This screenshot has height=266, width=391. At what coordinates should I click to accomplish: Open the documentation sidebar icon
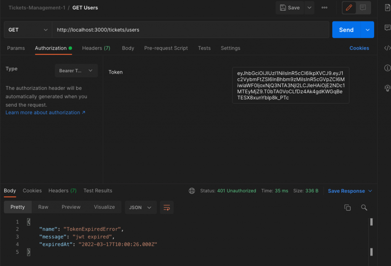(387, 8)
